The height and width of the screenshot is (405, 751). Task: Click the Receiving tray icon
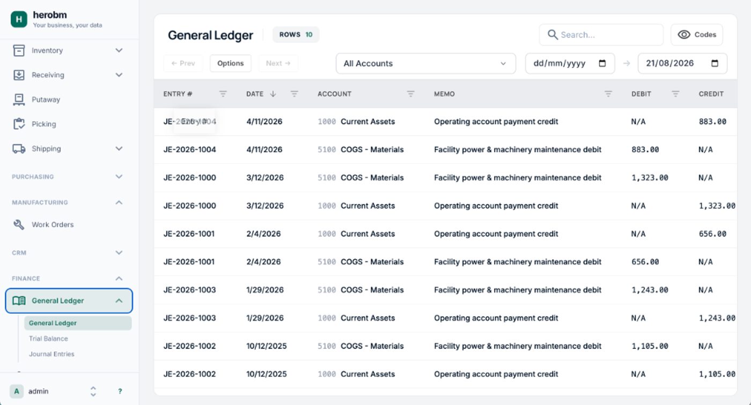(x=19, y=75)
